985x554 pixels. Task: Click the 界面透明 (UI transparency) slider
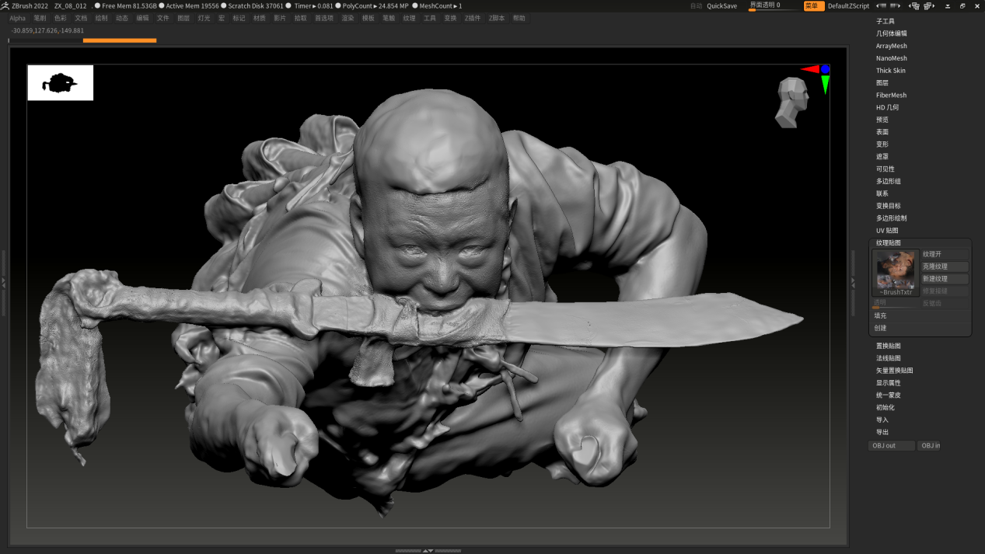[774, 5]
